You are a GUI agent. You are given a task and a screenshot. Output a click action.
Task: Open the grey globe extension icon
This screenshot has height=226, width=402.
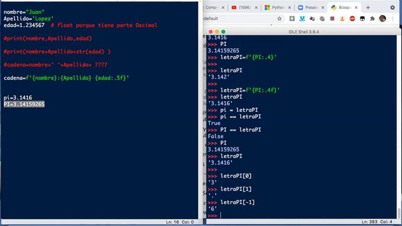[322, 18]
